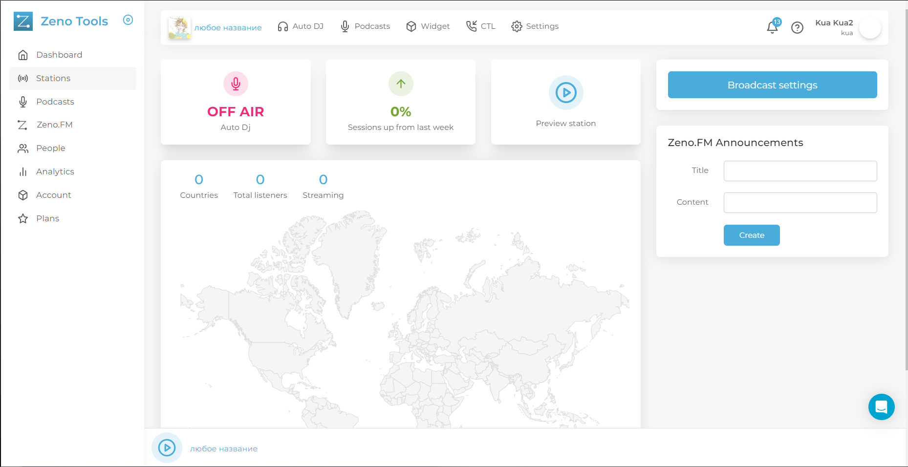Click the Zeno Tools title text
This screenshot has height=467, width=908.
pyautogui.click(x=74, y=21)
